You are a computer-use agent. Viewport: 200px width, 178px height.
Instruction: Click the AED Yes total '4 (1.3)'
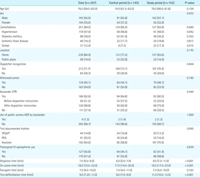85,119
